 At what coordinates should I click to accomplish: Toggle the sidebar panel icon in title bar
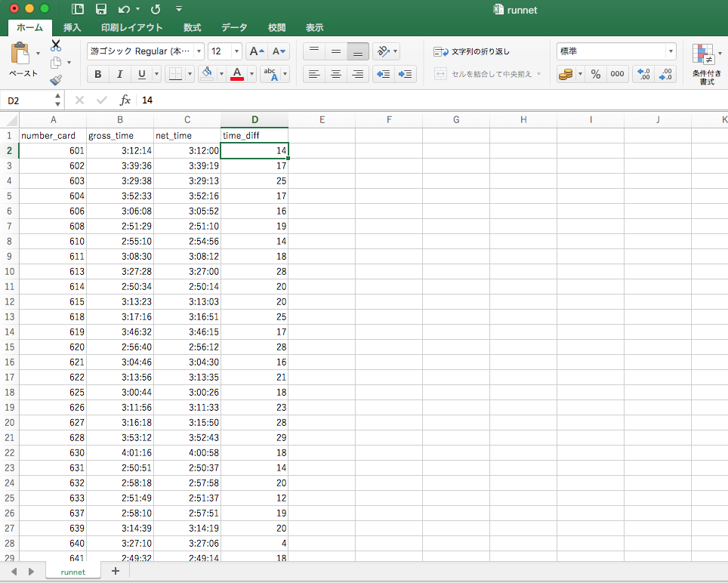[x=78, y=9]
